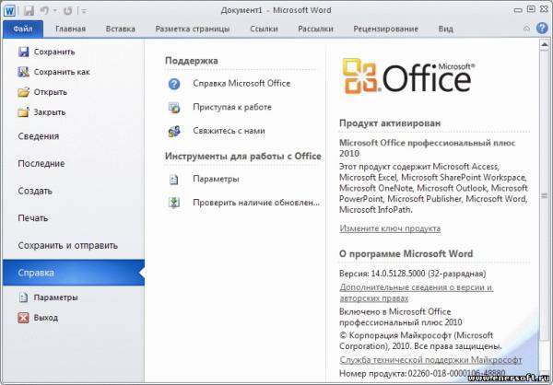Click the Параметры icon in left sidebar
Screen dimensions: 553x385
23,297
